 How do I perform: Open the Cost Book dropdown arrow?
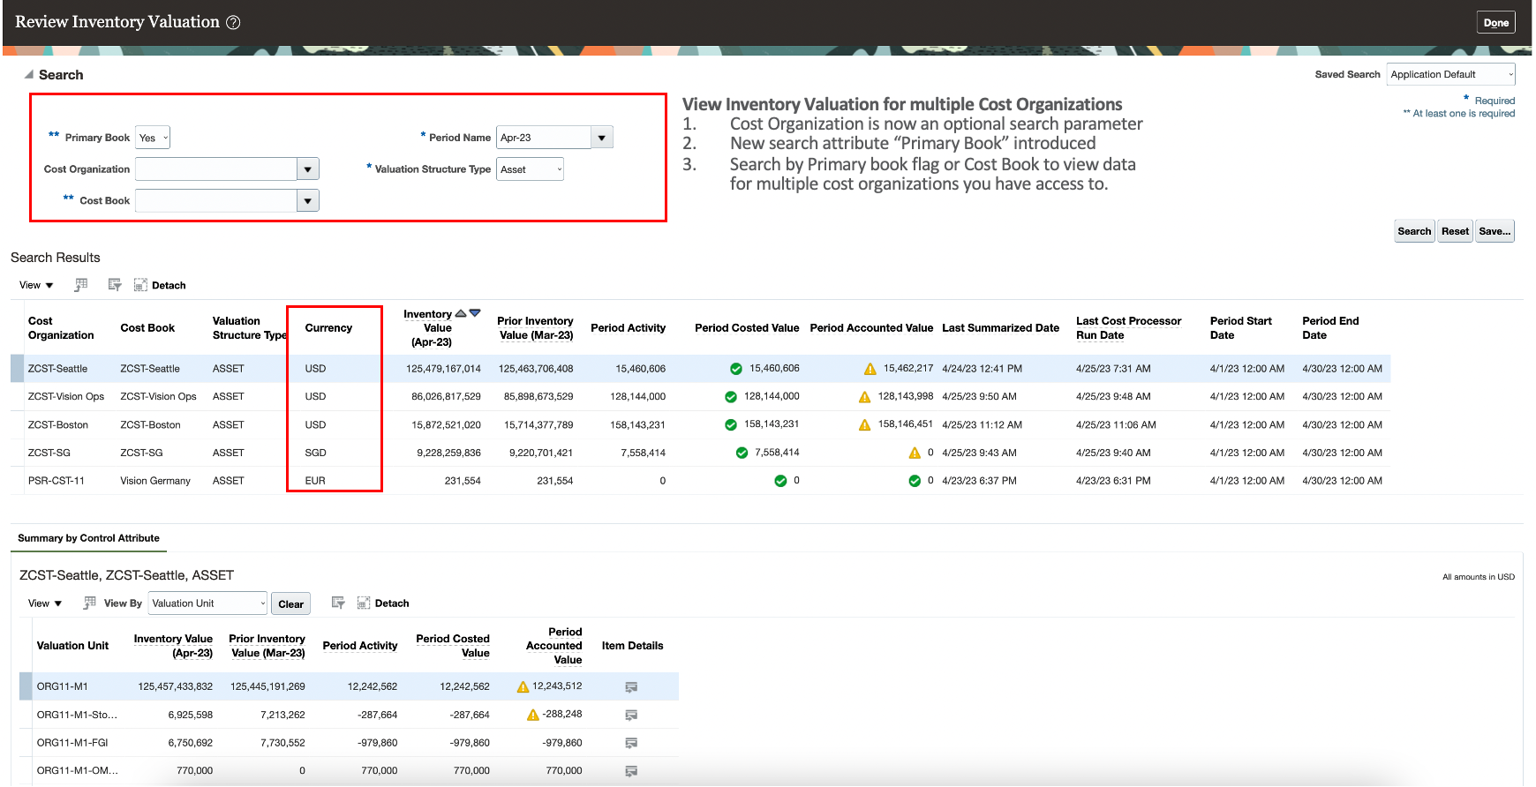click(x=308, y=201)
